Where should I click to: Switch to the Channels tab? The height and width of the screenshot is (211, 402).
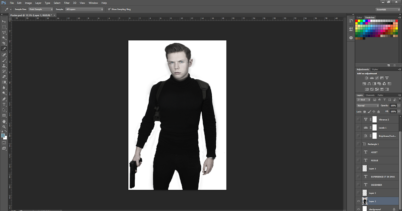pos(370,95)
